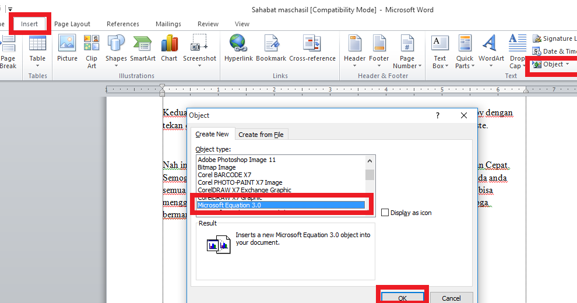
Task: Open the Mailings tab
Action: click(x=168, y=24)
